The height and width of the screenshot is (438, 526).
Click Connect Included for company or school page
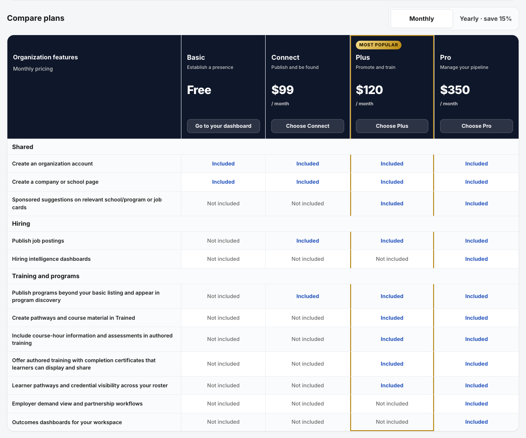(308, 182)
